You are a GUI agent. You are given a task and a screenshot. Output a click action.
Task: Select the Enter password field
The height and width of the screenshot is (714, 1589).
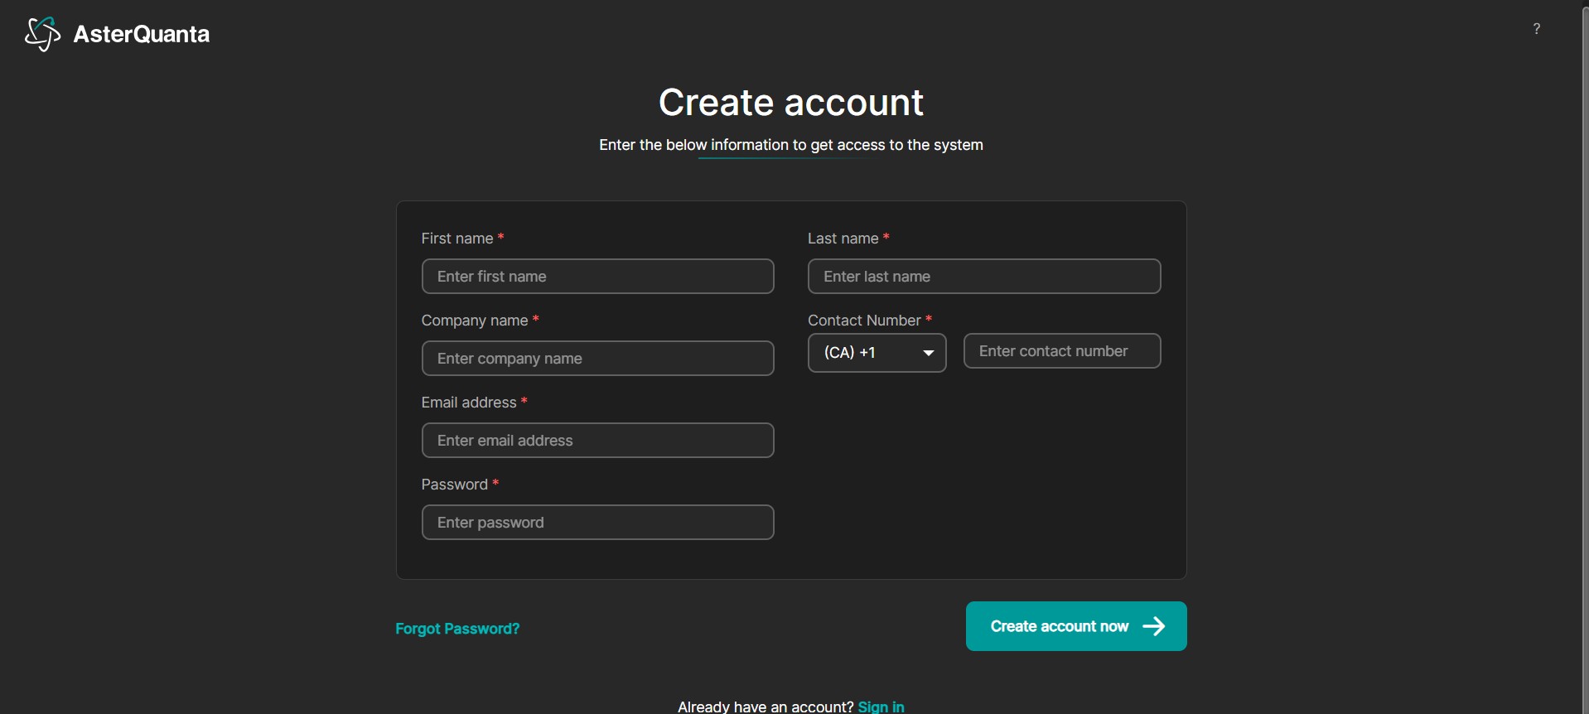point(597,523)
